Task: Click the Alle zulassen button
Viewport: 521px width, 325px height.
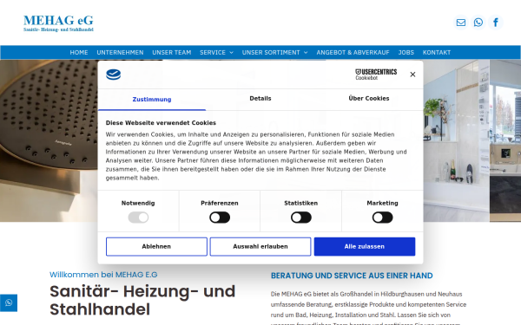Action: pos(365,246)
